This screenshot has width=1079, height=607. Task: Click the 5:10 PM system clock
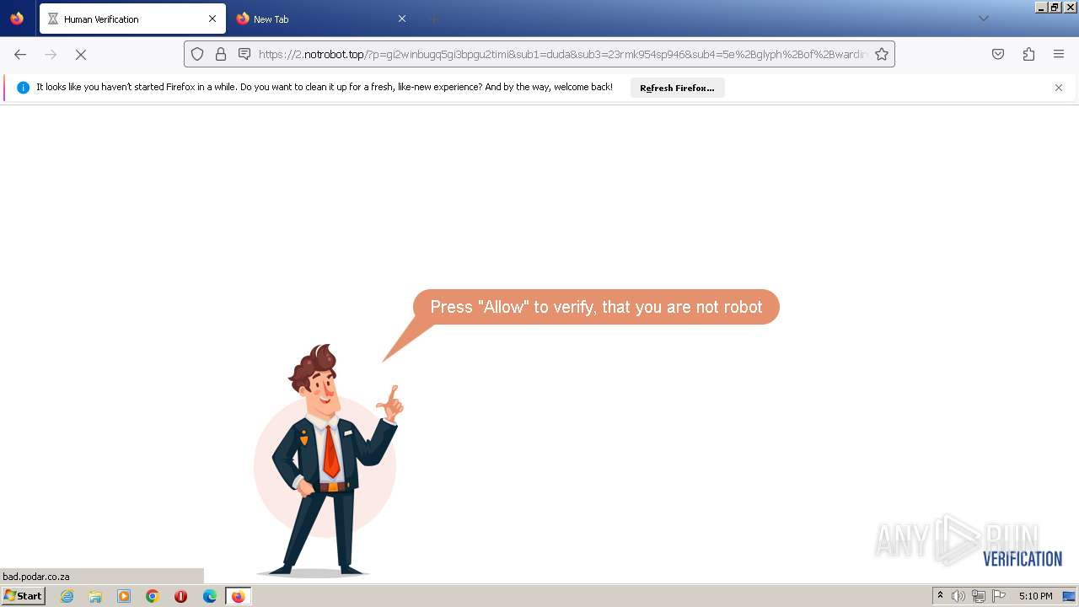click(1035, 596)
